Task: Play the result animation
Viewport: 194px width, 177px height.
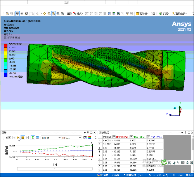Action: click(x=18, y=138)
